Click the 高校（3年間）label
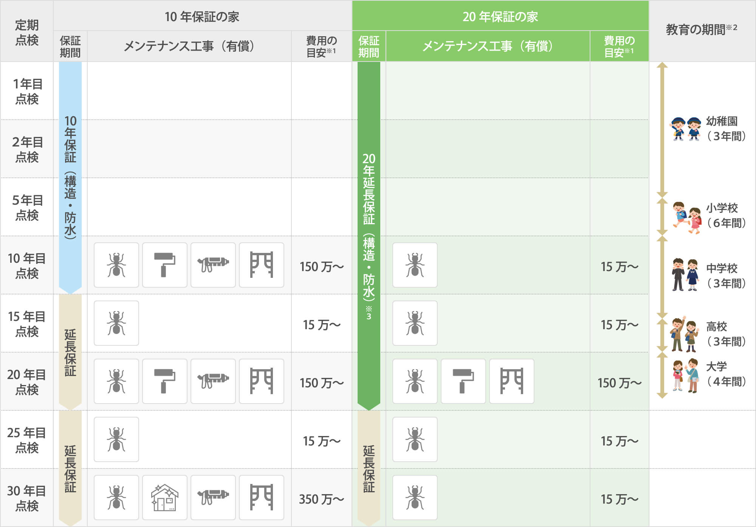Viewport: 756px width, 527px height. (x=726, y=334)
